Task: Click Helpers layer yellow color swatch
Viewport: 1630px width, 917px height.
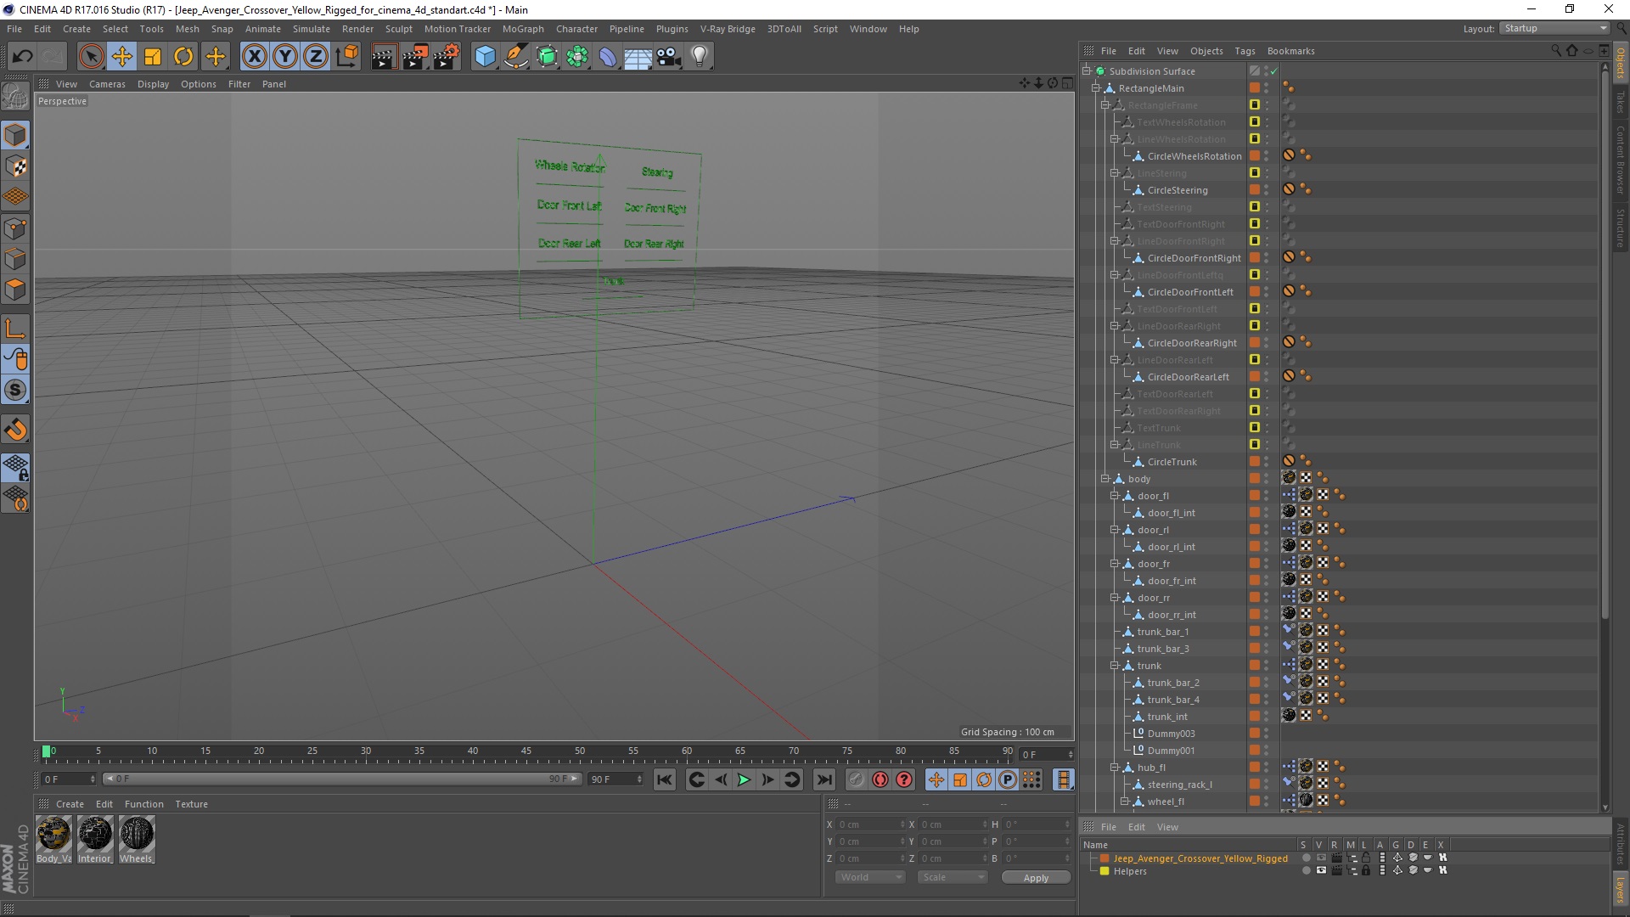Action: (x=1104, y=871)
